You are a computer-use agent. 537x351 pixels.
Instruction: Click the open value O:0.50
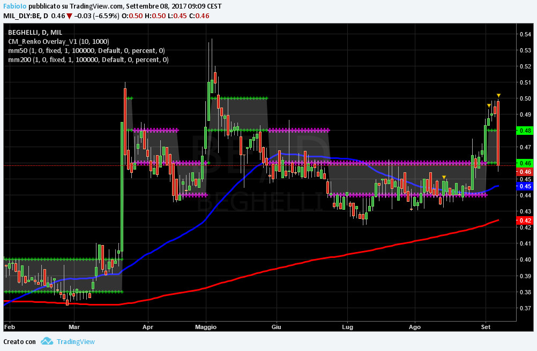(x=132, y=16)
